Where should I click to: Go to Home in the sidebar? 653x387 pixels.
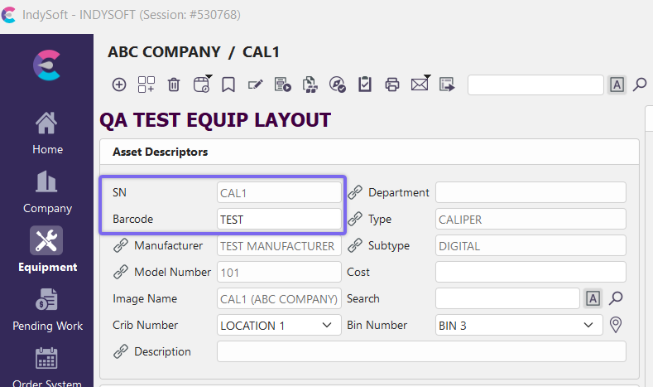[x=47, y=133]
